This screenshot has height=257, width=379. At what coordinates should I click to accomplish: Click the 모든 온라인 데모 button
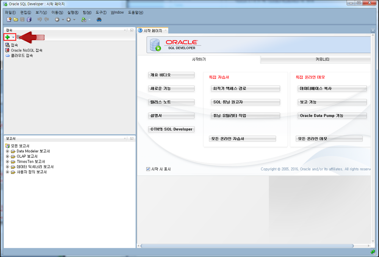click(329, 139)
